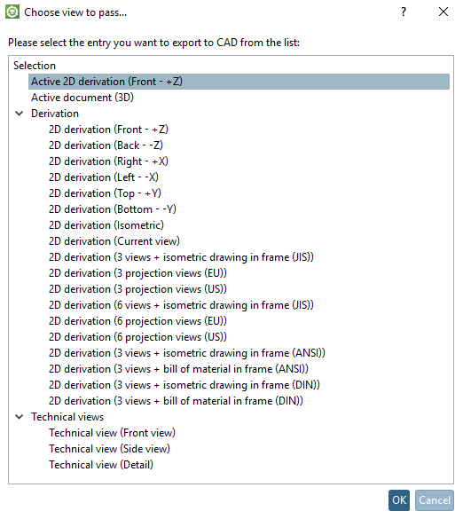This screenshot has width=463, height=519.
Task: Choose 6 projection views (US) derivation
Action: point(137,337)
